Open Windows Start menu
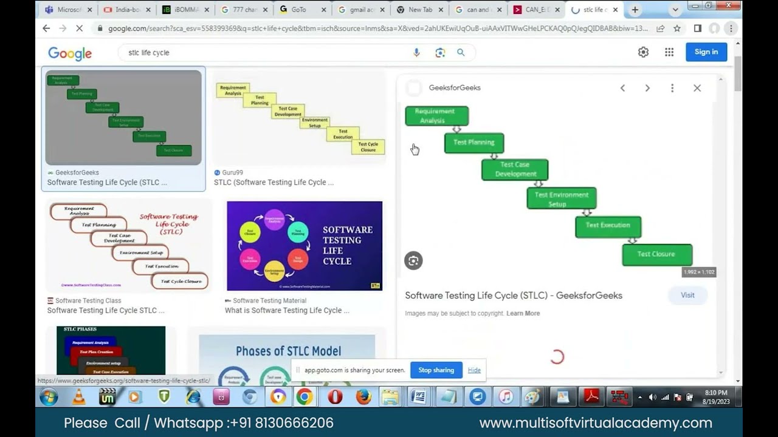The width and height of the screenshot is (778, 437). pos(49,397)
